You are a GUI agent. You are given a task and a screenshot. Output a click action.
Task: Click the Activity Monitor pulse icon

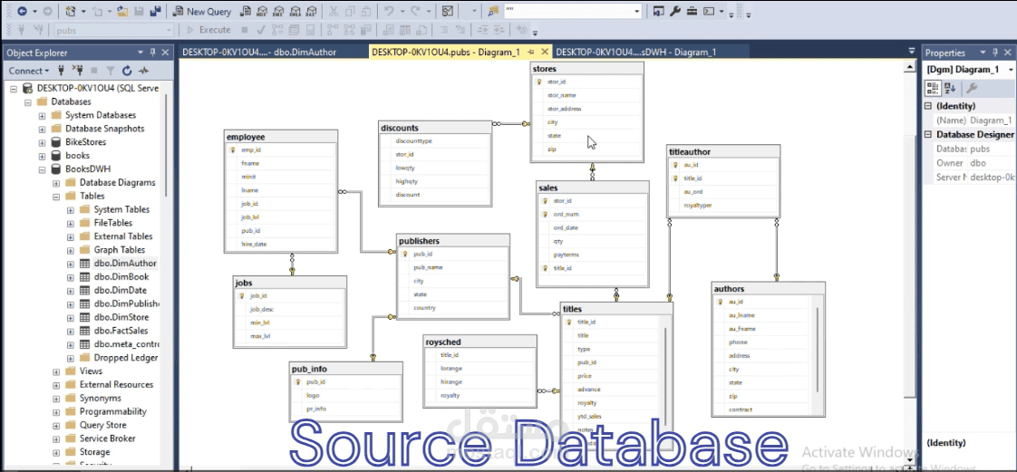click(x=143, y=71)
